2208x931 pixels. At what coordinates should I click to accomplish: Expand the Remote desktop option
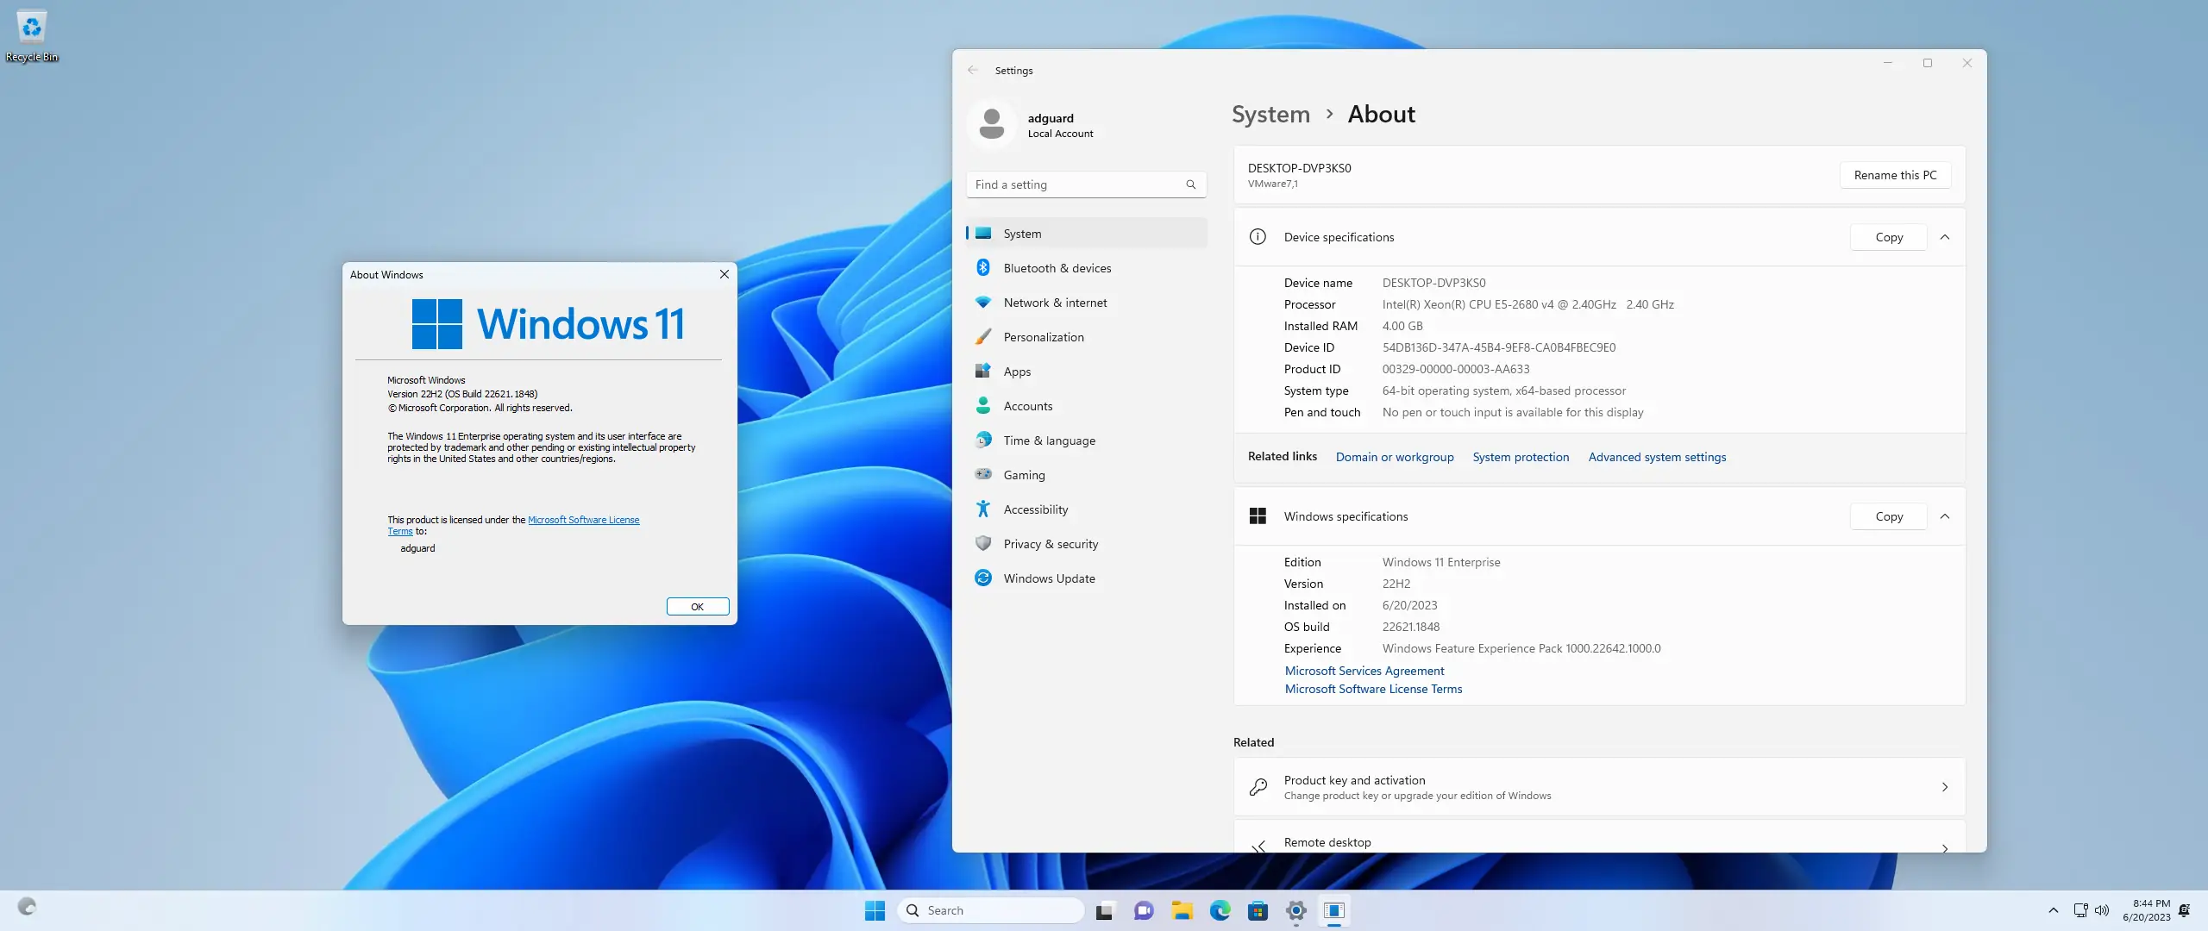(x=1946, y=848)
